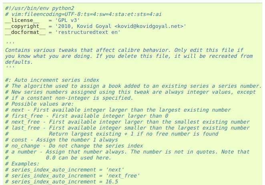The width and height of the screenshot is (265, 185).
Task: Click the __docformat__ variable name
Action: click(x=22, y=32)
